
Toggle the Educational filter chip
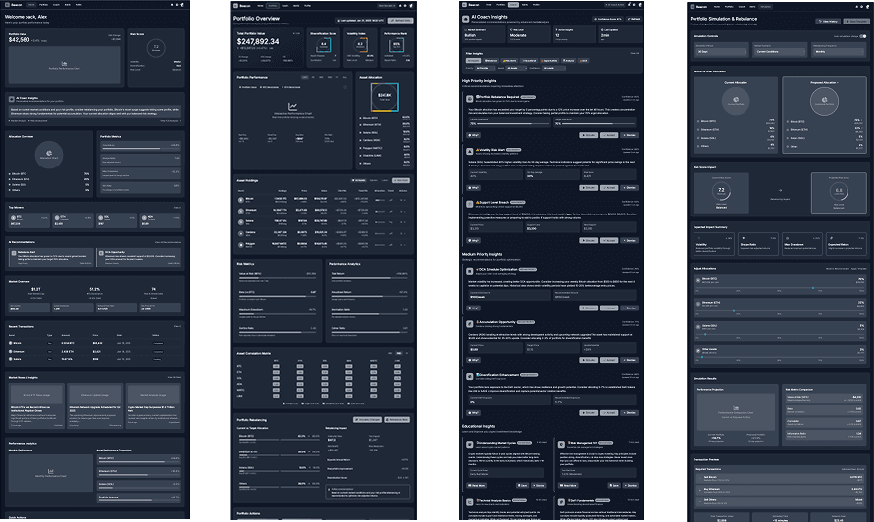pos(529,60)
